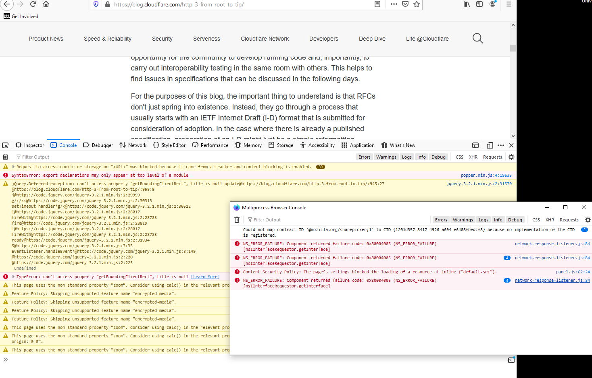Open the Accessibility tab

317,145
